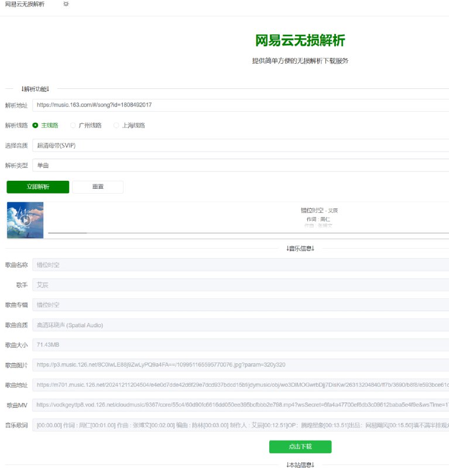The height and width of the screenshot is (468, 449).
Task: Click the subtitle 提供简单方便的无损解析下载服务
Action: pos(300,61)
